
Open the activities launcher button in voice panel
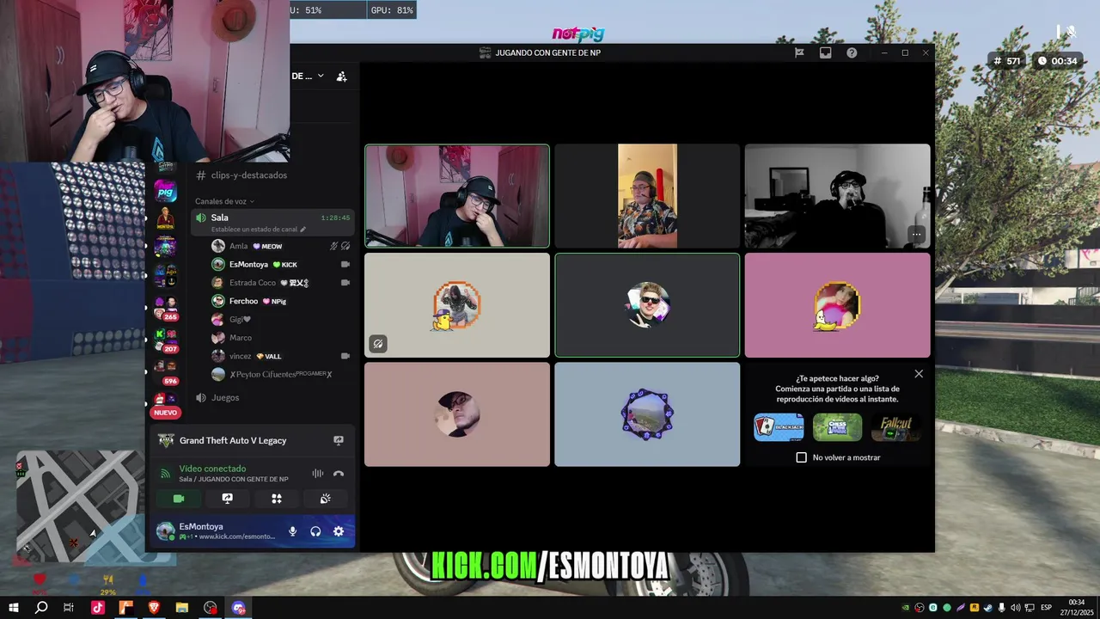click(277, 499)
